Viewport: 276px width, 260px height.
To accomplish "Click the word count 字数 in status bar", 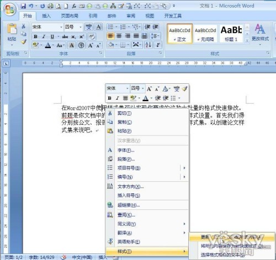I will pos(41,257).
